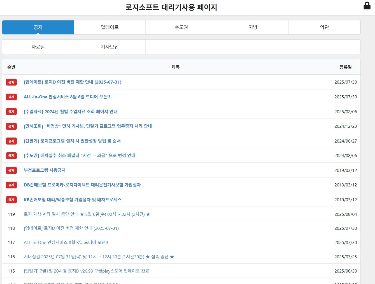Switch to the 약관 tab
Screen dimensions: 375x284
click(x=325, y=27)
